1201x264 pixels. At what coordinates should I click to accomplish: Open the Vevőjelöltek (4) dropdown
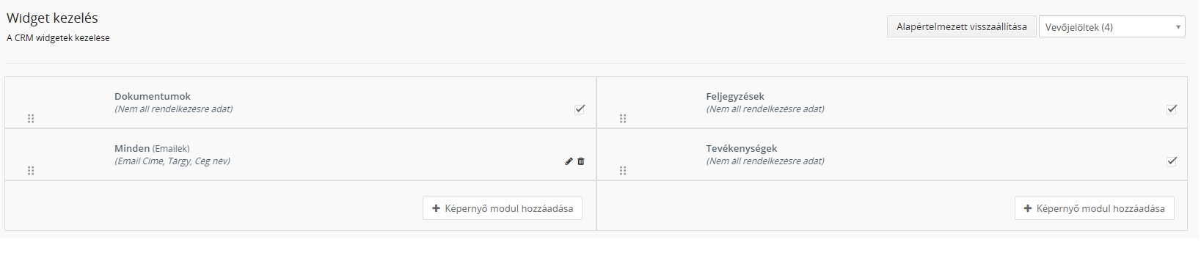(x=1111, y=27)
